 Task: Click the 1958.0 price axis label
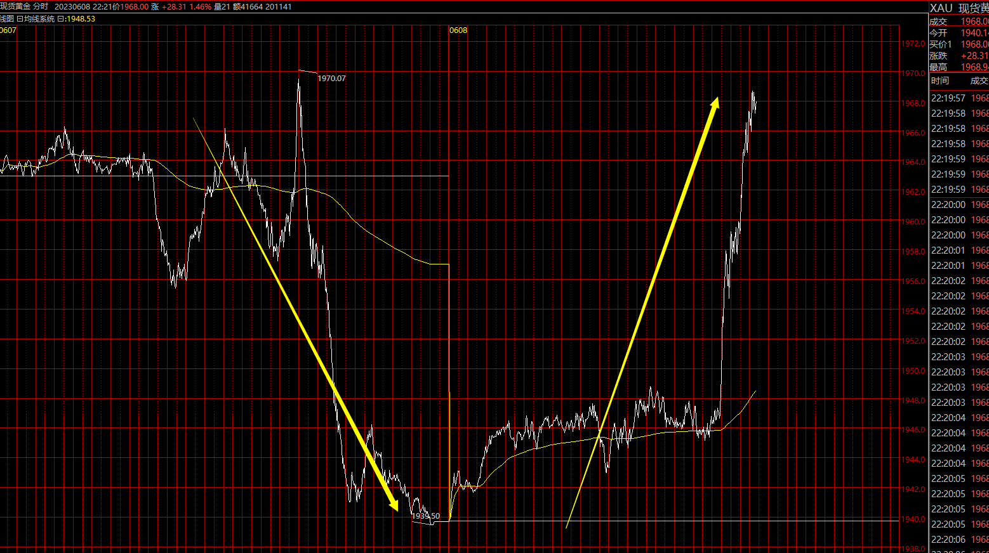pyautogui.click(x=913, y=252)
